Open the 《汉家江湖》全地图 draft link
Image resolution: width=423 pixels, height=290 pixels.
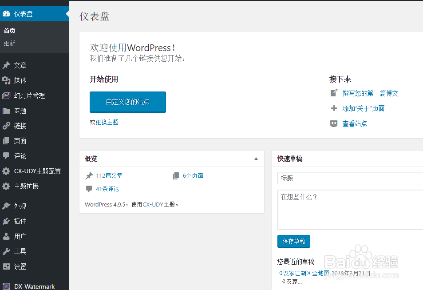pos(304,273)
